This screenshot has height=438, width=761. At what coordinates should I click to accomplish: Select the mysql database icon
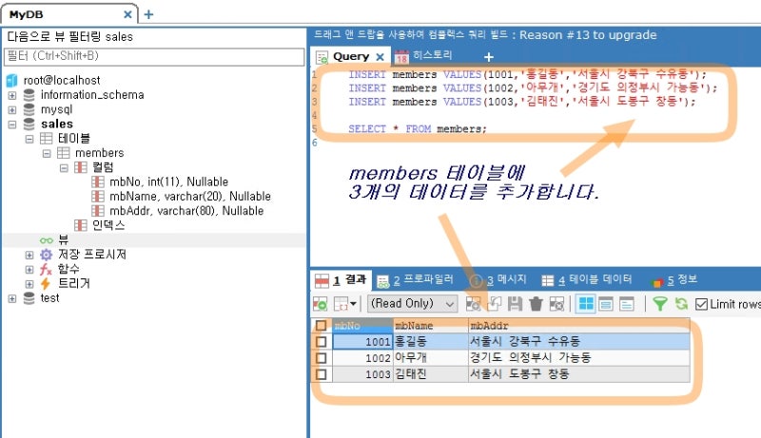point(29,109)
